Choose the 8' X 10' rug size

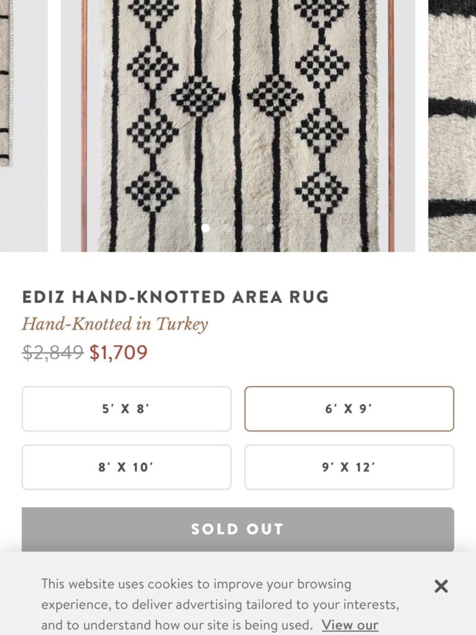pos(126,467)
